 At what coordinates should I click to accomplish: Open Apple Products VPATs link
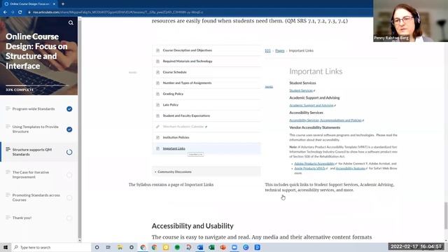pos(309,169)
